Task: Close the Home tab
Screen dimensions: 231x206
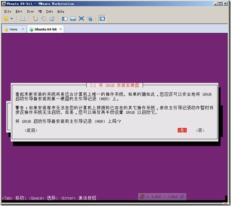Action: 23,29
